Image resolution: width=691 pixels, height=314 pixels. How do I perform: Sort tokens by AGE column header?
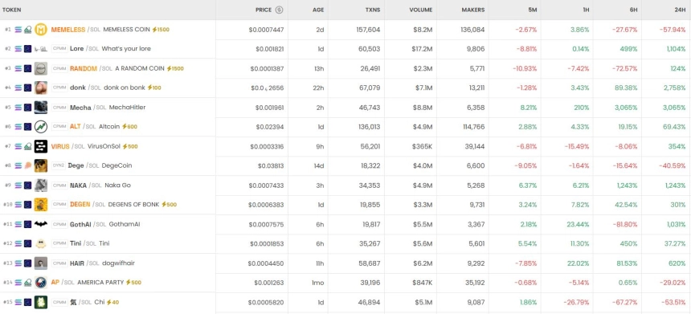pos(317,10)
